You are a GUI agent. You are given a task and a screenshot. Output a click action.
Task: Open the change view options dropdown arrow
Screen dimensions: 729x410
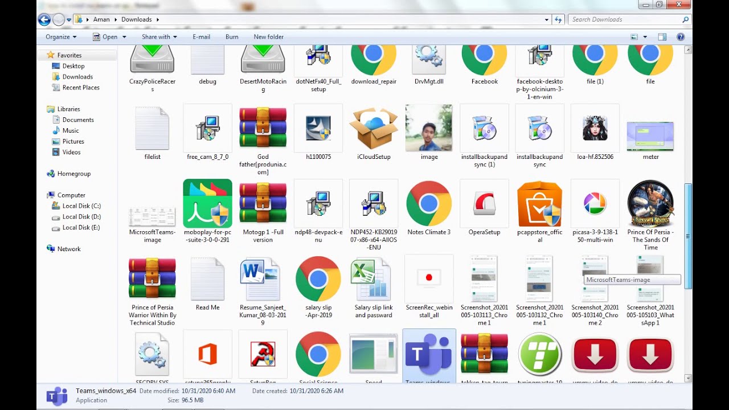click(645, 37)
